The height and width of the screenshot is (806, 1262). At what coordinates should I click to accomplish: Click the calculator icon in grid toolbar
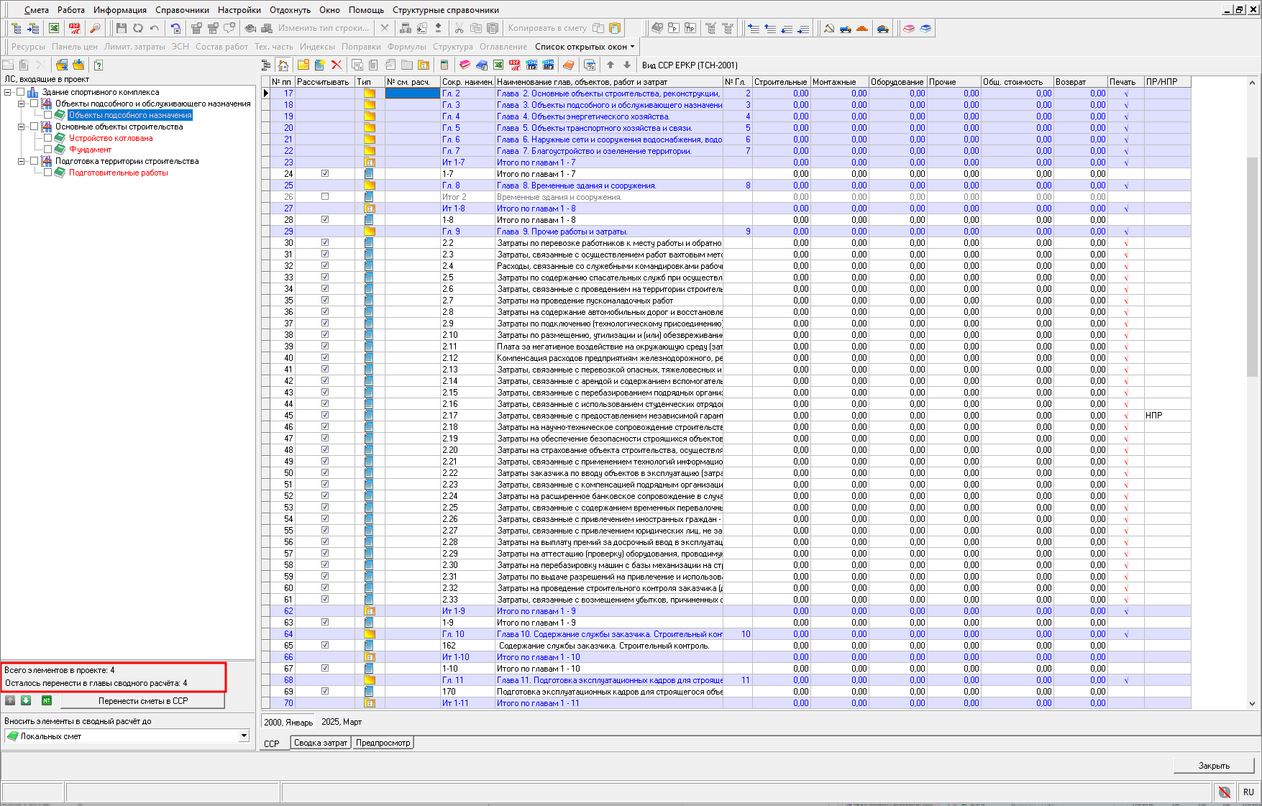click(x=444, y=65)
